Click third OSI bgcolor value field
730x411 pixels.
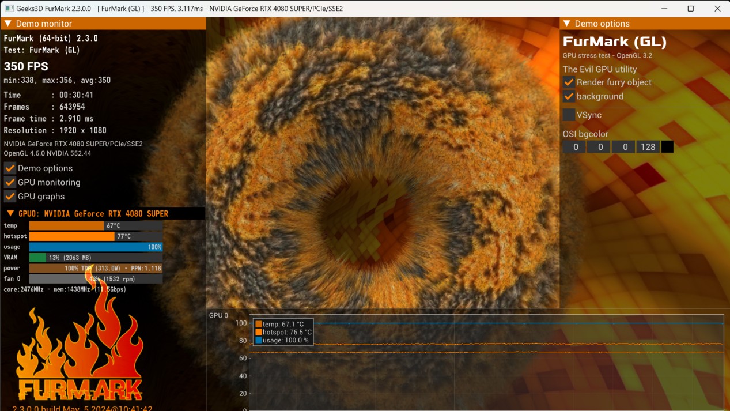pos(623,147)
